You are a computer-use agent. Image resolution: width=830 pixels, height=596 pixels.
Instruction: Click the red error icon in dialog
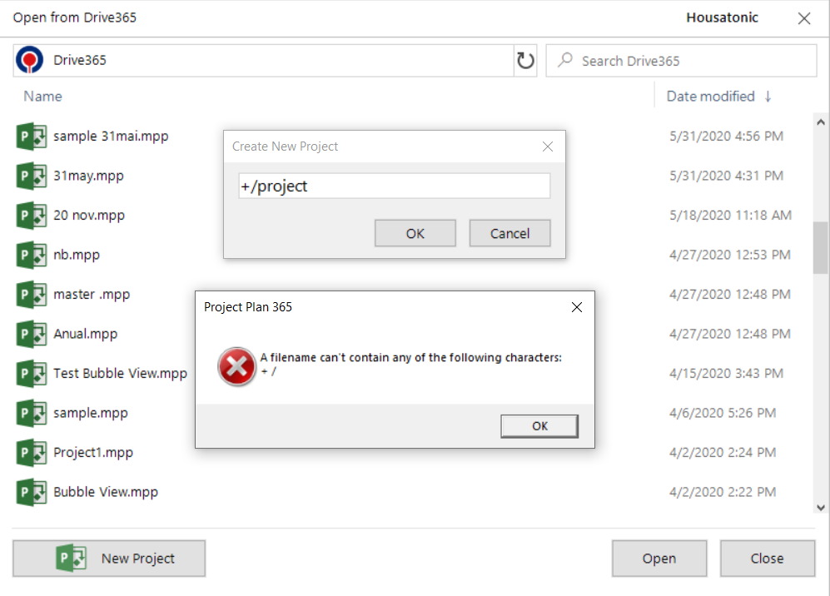[236, 366]
